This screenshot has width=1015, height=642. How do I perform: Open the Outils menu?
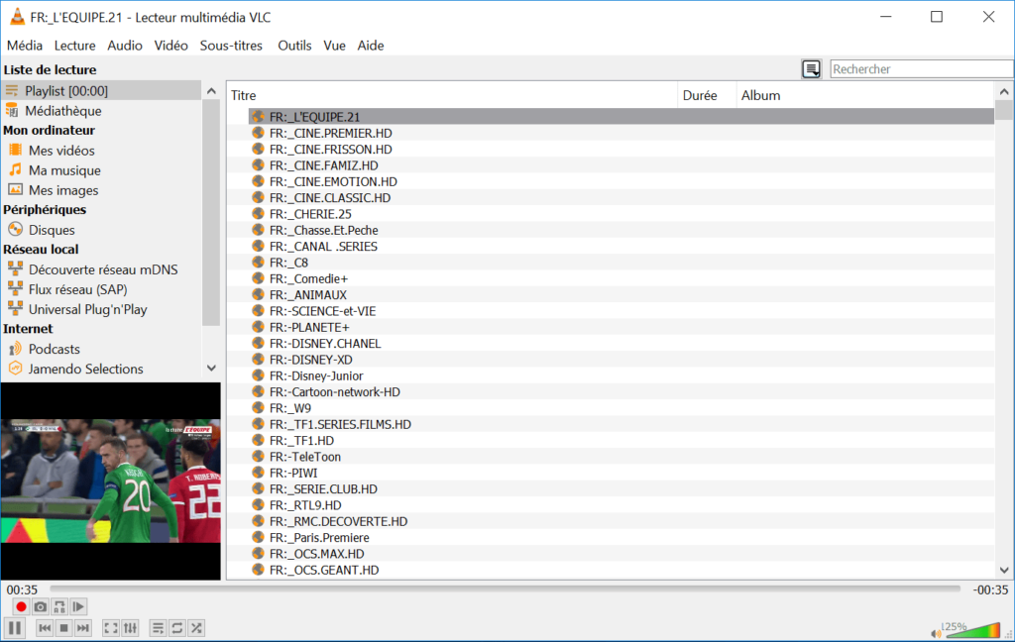[x=294, y=46]
